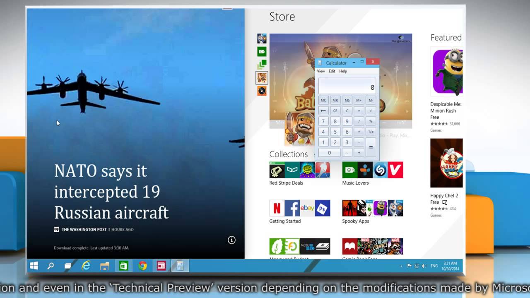Viewport: 530px width, 298px height.
Task: Launch Internet Explorer from the taskbar
Action: (x=86, y=266)
